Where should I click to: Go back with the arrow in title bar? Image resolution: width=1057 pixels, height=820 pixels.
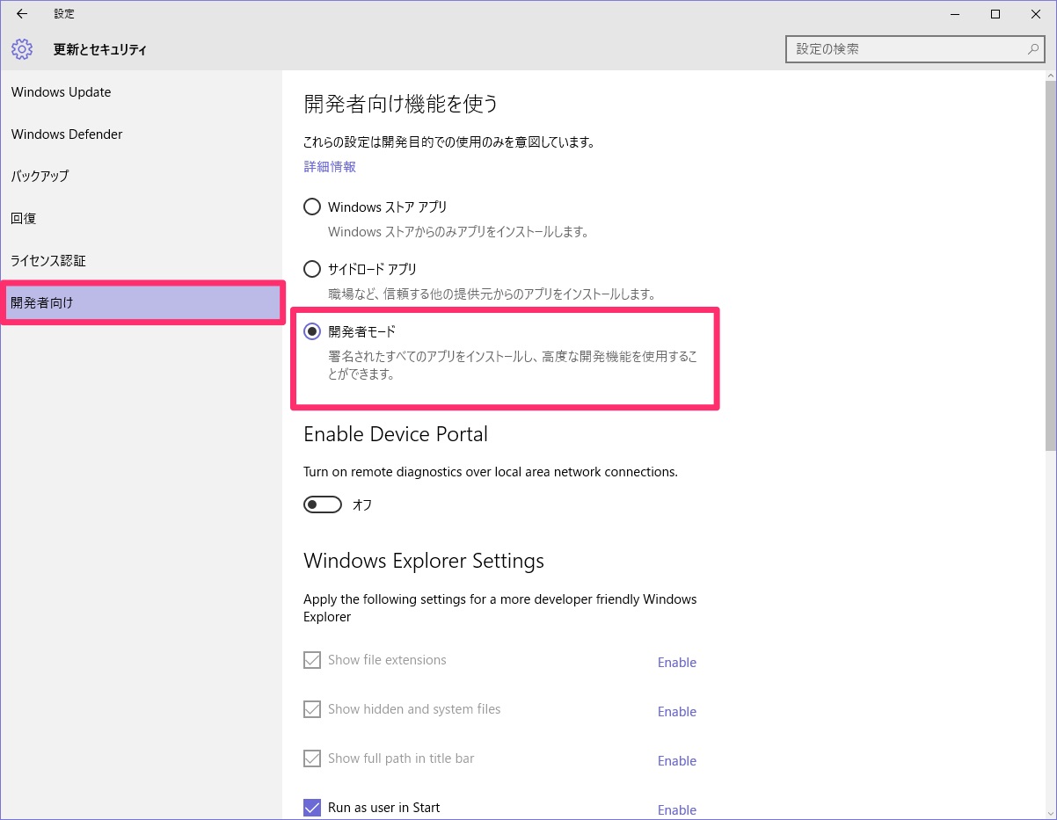[22, 14]
